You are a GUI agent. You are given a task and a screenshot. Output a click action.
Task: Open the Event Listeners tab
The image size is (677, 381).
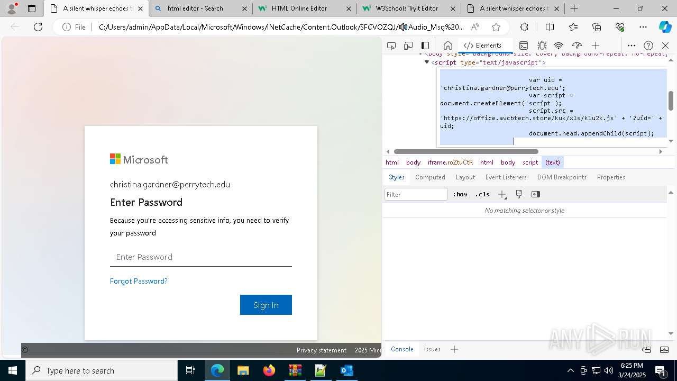[x=506, y=177]
